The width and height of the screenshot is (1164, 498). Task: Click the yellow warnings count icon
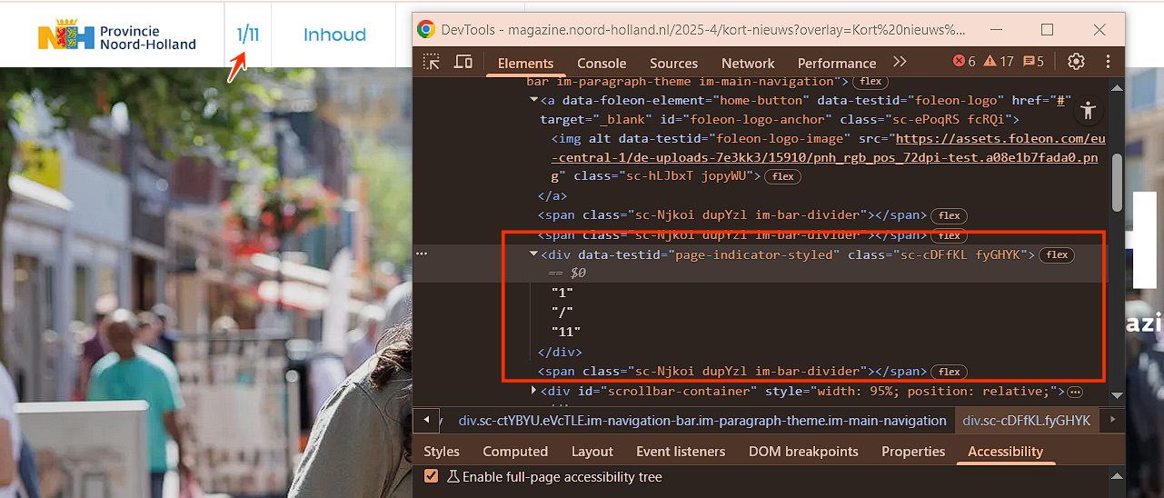click(x=999, y=62)
